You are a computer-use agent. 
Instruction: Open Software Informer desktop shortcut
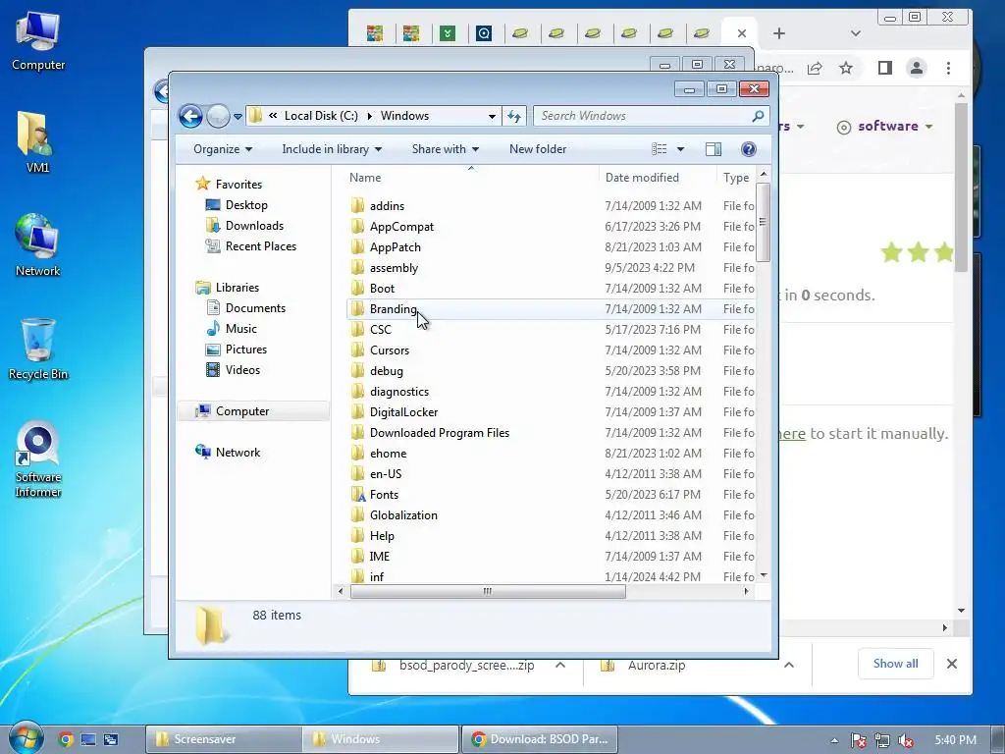click(38, 459)
